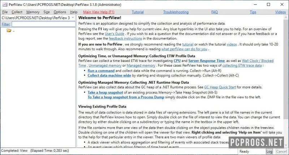Open the Server Response Time link
This screenshot has width=289, height=155.
click(206, 60)
